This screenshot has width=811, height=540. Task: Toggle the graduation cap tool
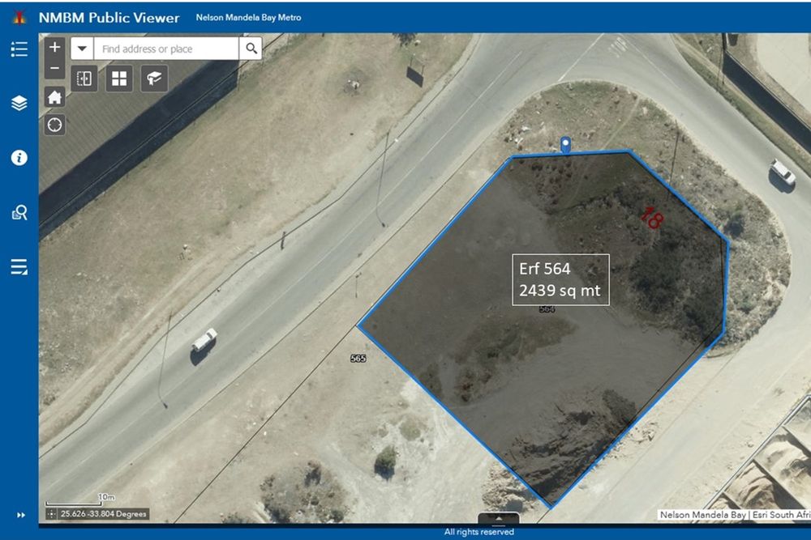154,79
